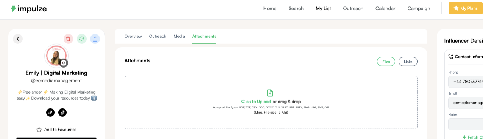Image resolution: width=483 pixels, height=139 pixels.
Task: Open the Home menu
Action: [x=270, y=9]
